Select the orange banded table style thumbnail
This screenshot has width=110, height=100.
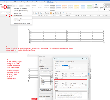point(65,7)
